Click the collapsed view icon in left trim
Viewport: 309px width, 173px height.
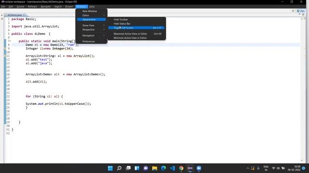pos(2,19)
